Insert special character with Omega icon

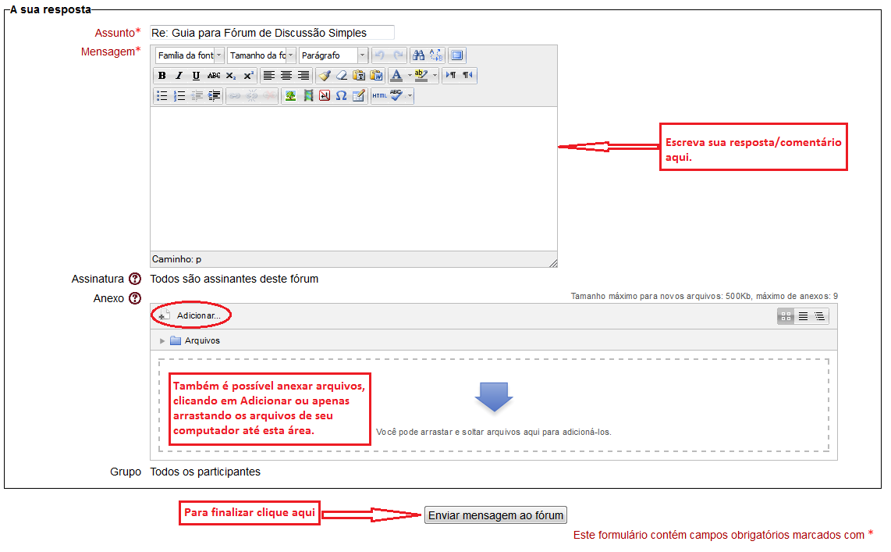click(x=341, y=96)
